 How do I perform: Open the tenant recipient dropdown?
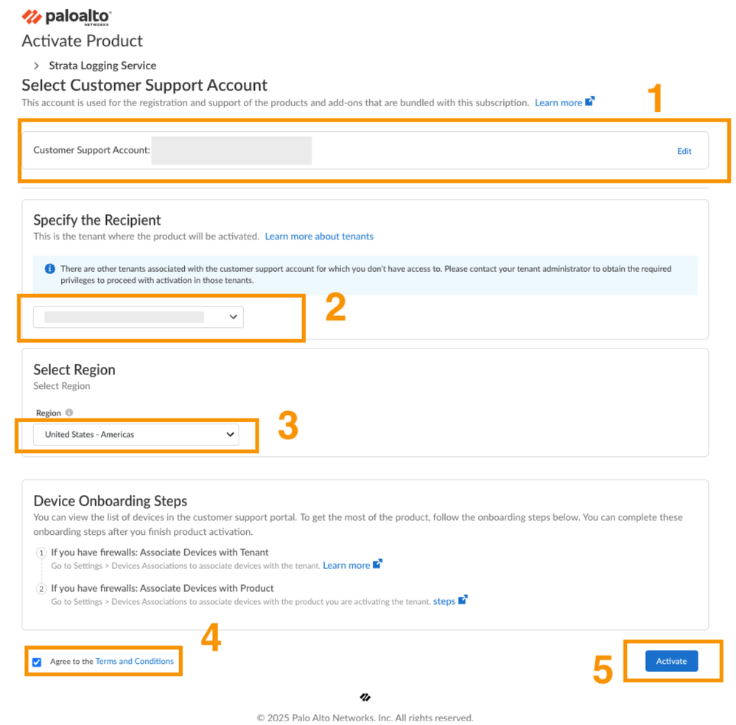pyautogui.click(x=139, y=317)
